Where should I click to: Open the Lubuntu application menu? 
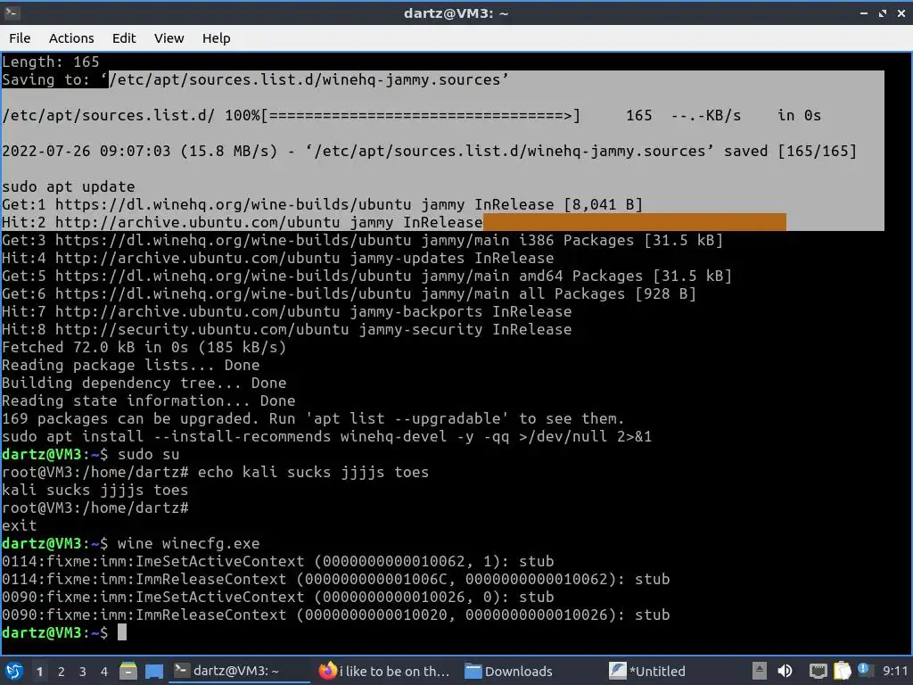pos(13,671)
